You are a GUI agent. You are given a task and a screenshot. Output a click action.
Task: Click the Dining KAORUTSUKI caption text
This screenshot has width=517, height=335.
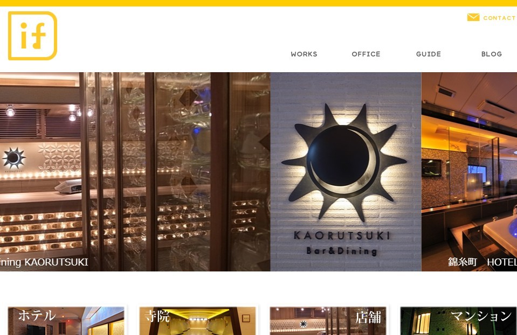tap(44, 262)
